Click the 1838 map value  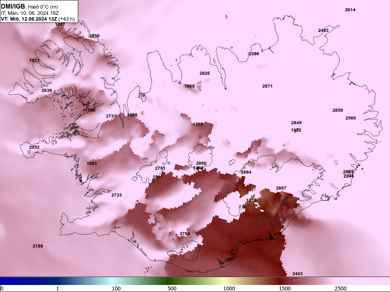coord(132,115)
